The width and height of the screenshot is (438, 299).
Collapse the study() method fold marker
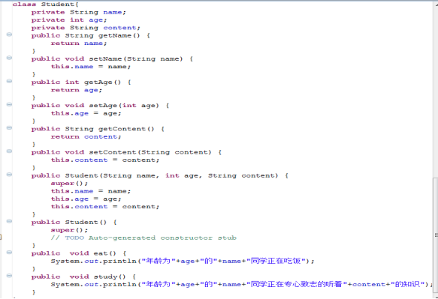9,276
